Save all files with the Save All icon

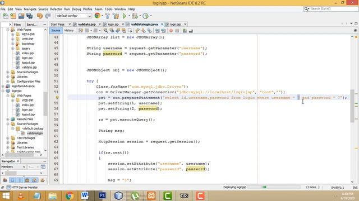30,16
